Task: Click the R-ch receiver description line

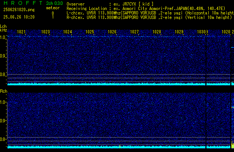Action: click(x=149, y=17)
